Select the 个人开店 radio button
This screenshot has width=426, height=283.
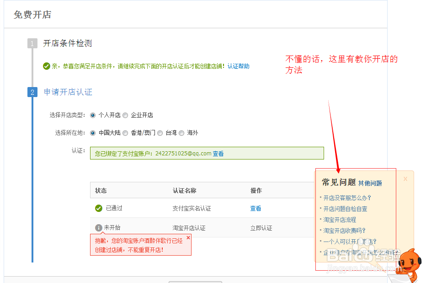[93, 115]
